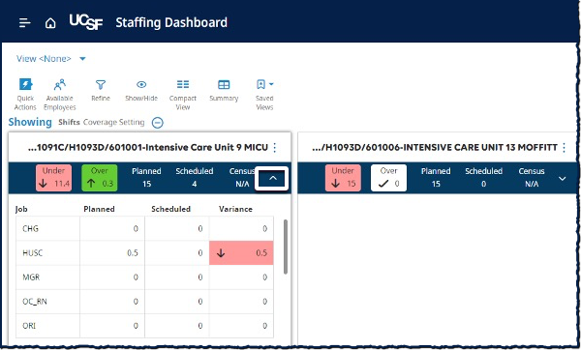Click the Showing label
Viewport: 581px width, 350px height.
(x=30, y=122)
